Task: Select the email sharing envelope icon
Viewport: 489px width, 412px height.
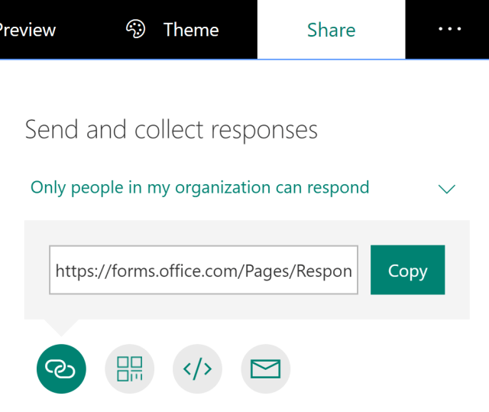Action: point(265,369)
